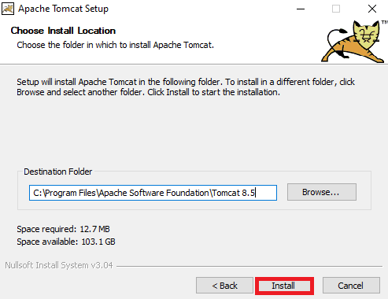Click the 'Space required: 12.7 MB' text

pos(63,229)
